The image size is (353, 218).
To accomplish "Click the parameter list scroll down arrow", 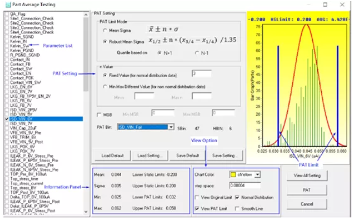I will [86, 211].
